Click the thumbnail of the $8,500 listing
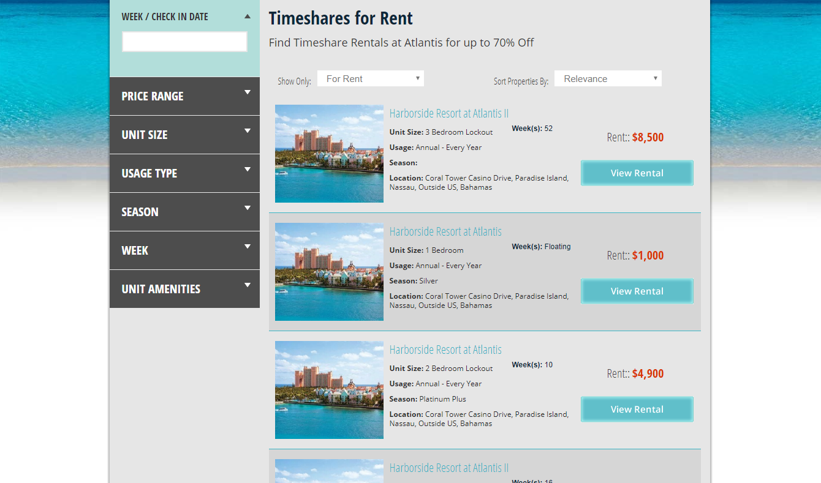The width and height of the screenshot is (821, 483). [x=329, y=154]
